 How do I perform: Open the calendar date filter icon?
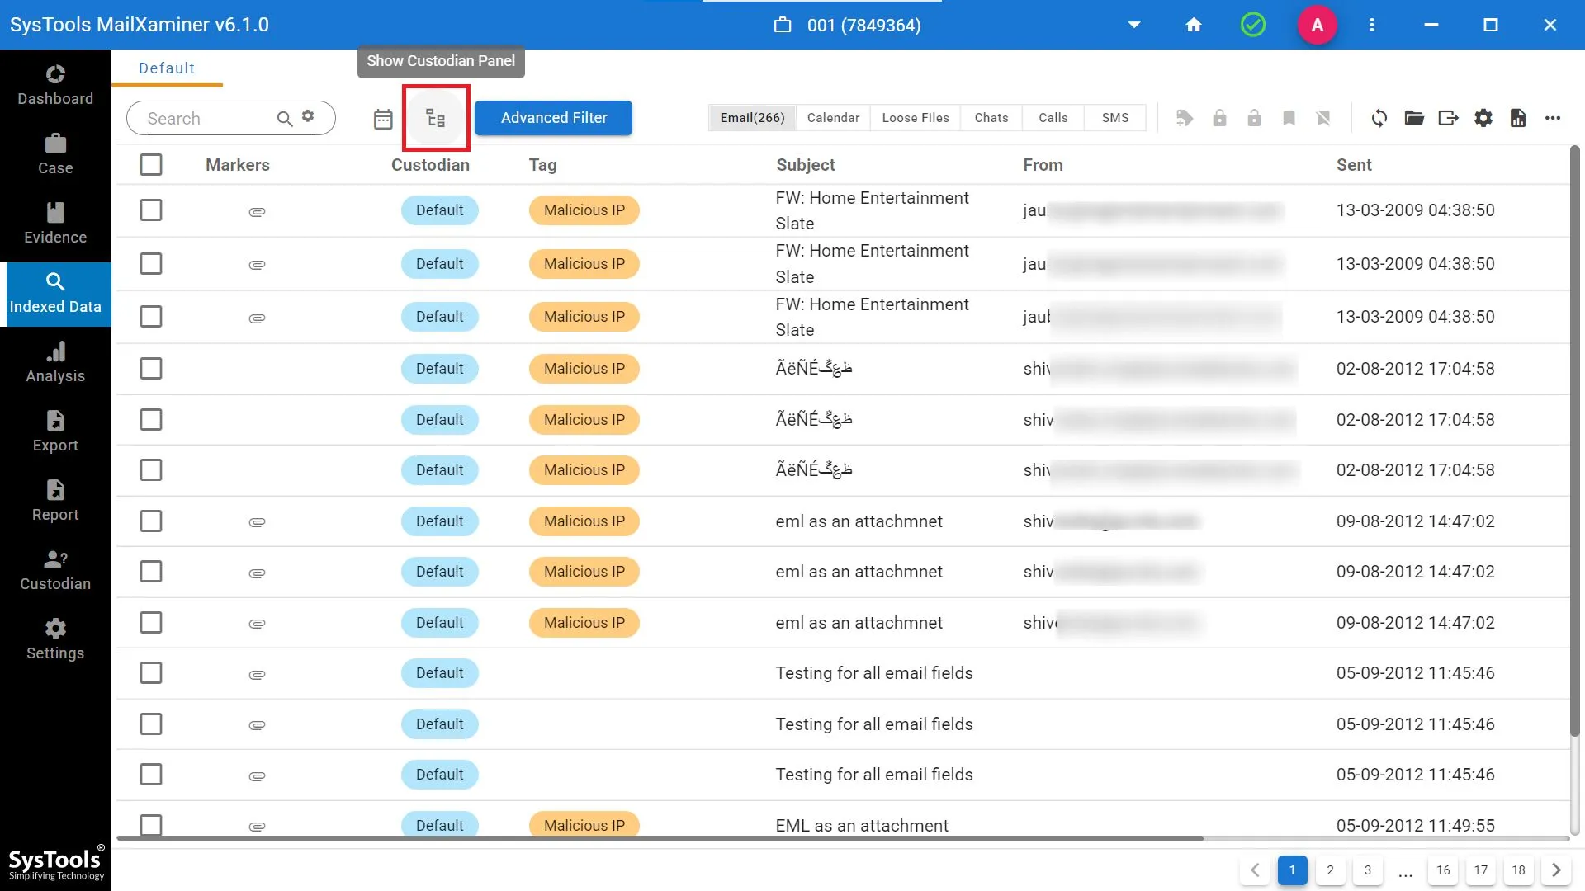(x=383, y=119)
